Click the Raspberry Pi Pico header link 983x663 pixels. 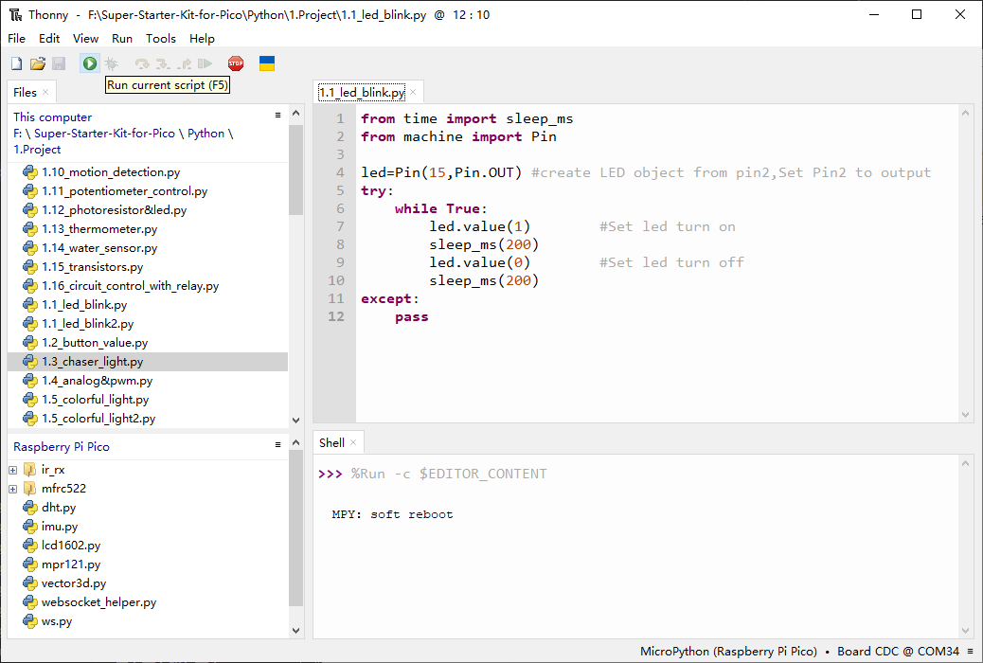pyautogui.click(x=62, y=447)
